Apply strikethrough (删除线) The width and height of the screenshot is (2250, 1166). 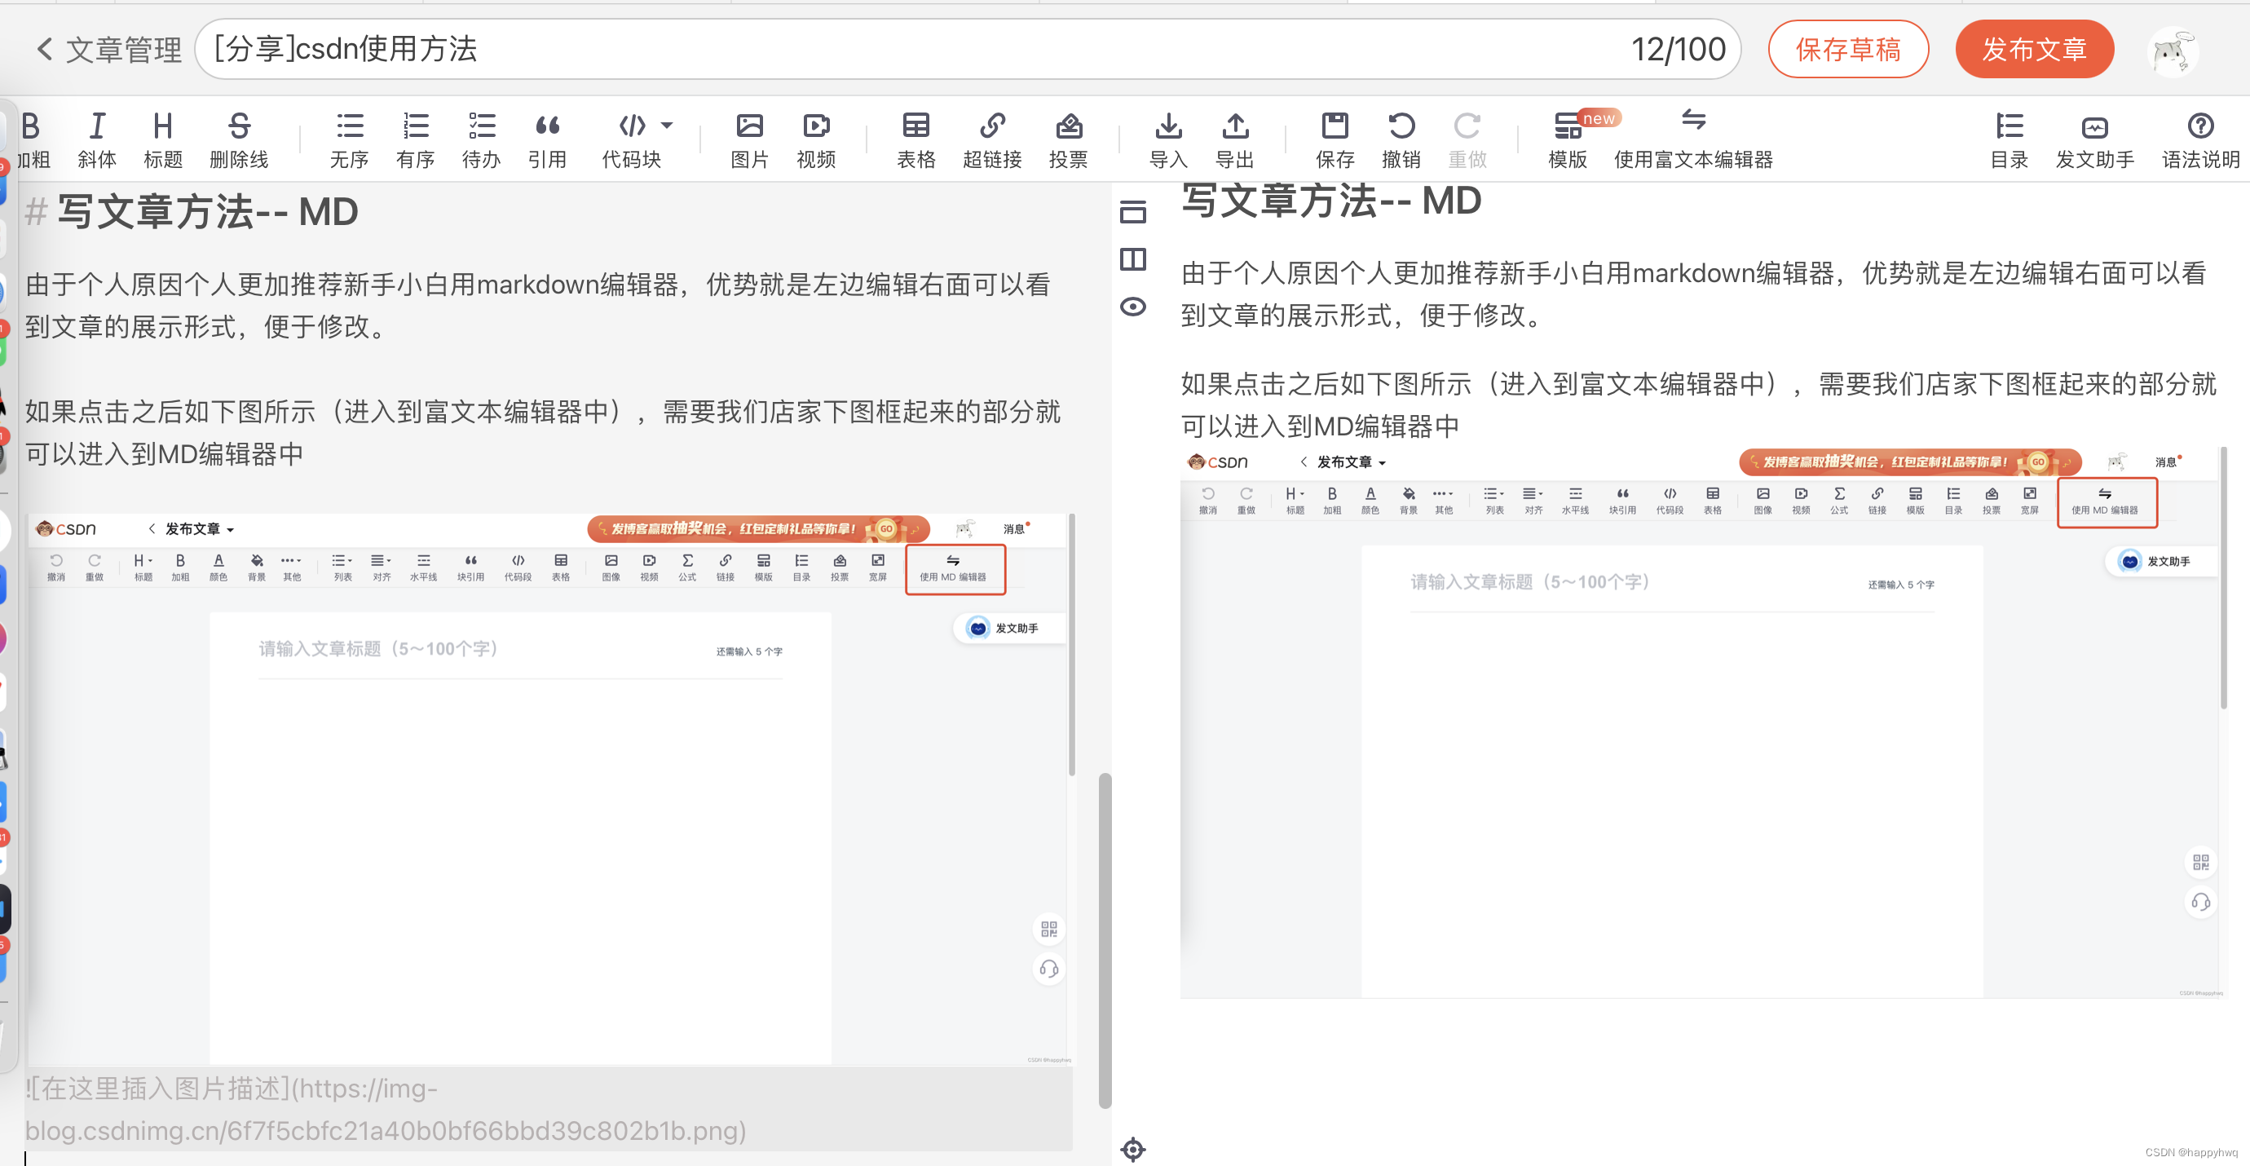[x=238, y=139]
